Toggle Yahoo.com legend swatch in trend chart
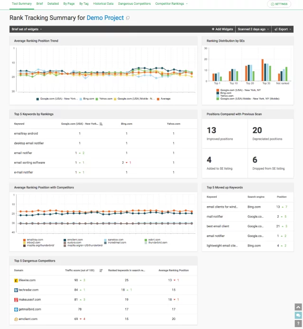Viewport: 303px width, 329px height. (x=97, y=99)
